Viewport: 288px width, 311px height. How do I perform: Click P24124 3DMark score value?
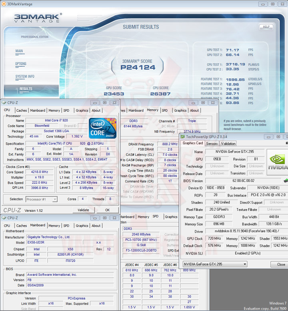138,68
